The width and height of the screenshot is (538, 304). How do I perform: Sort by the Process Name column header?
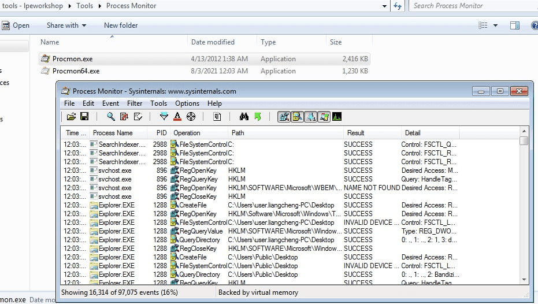pyautogui.click(x=118, y=133)
